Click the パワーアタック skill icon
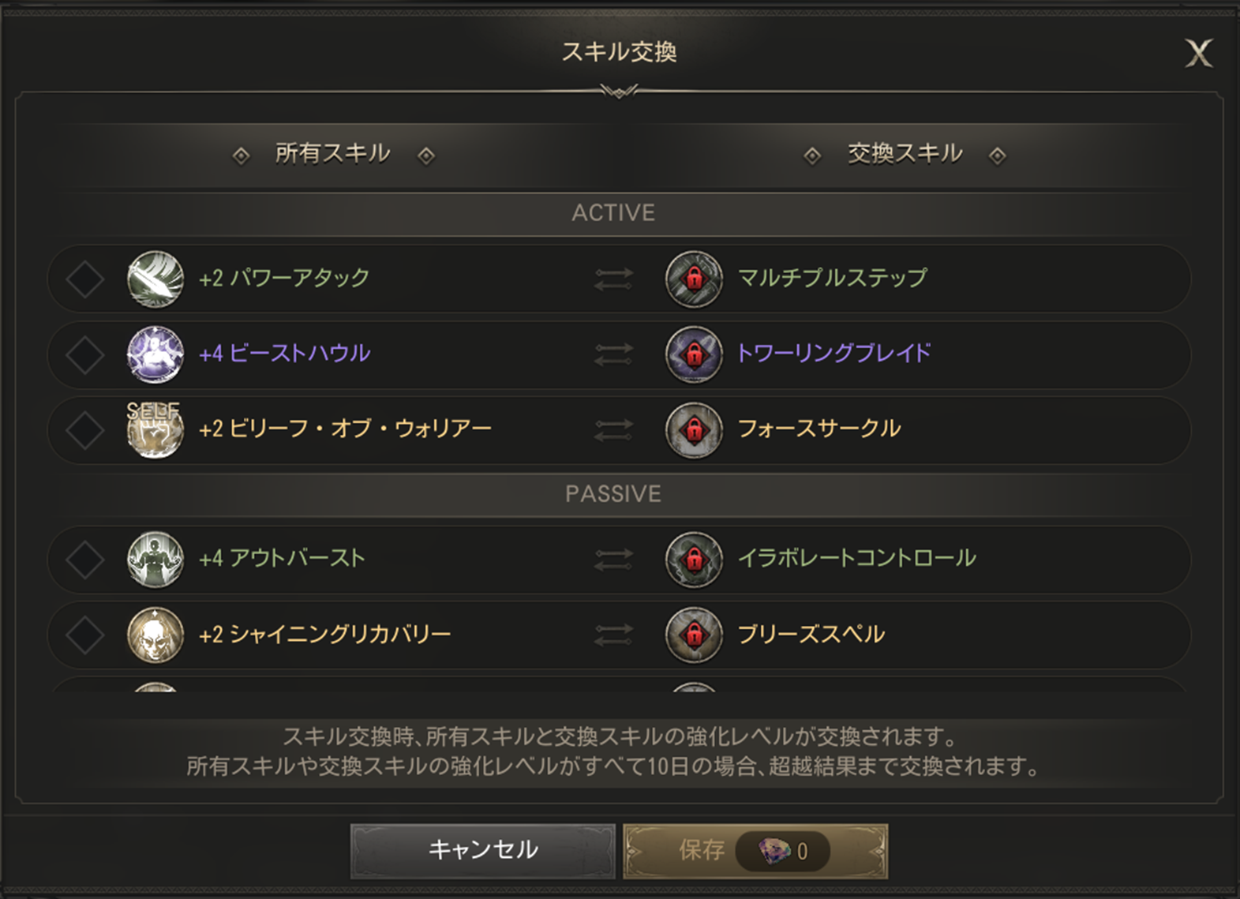 coord(155,279)
